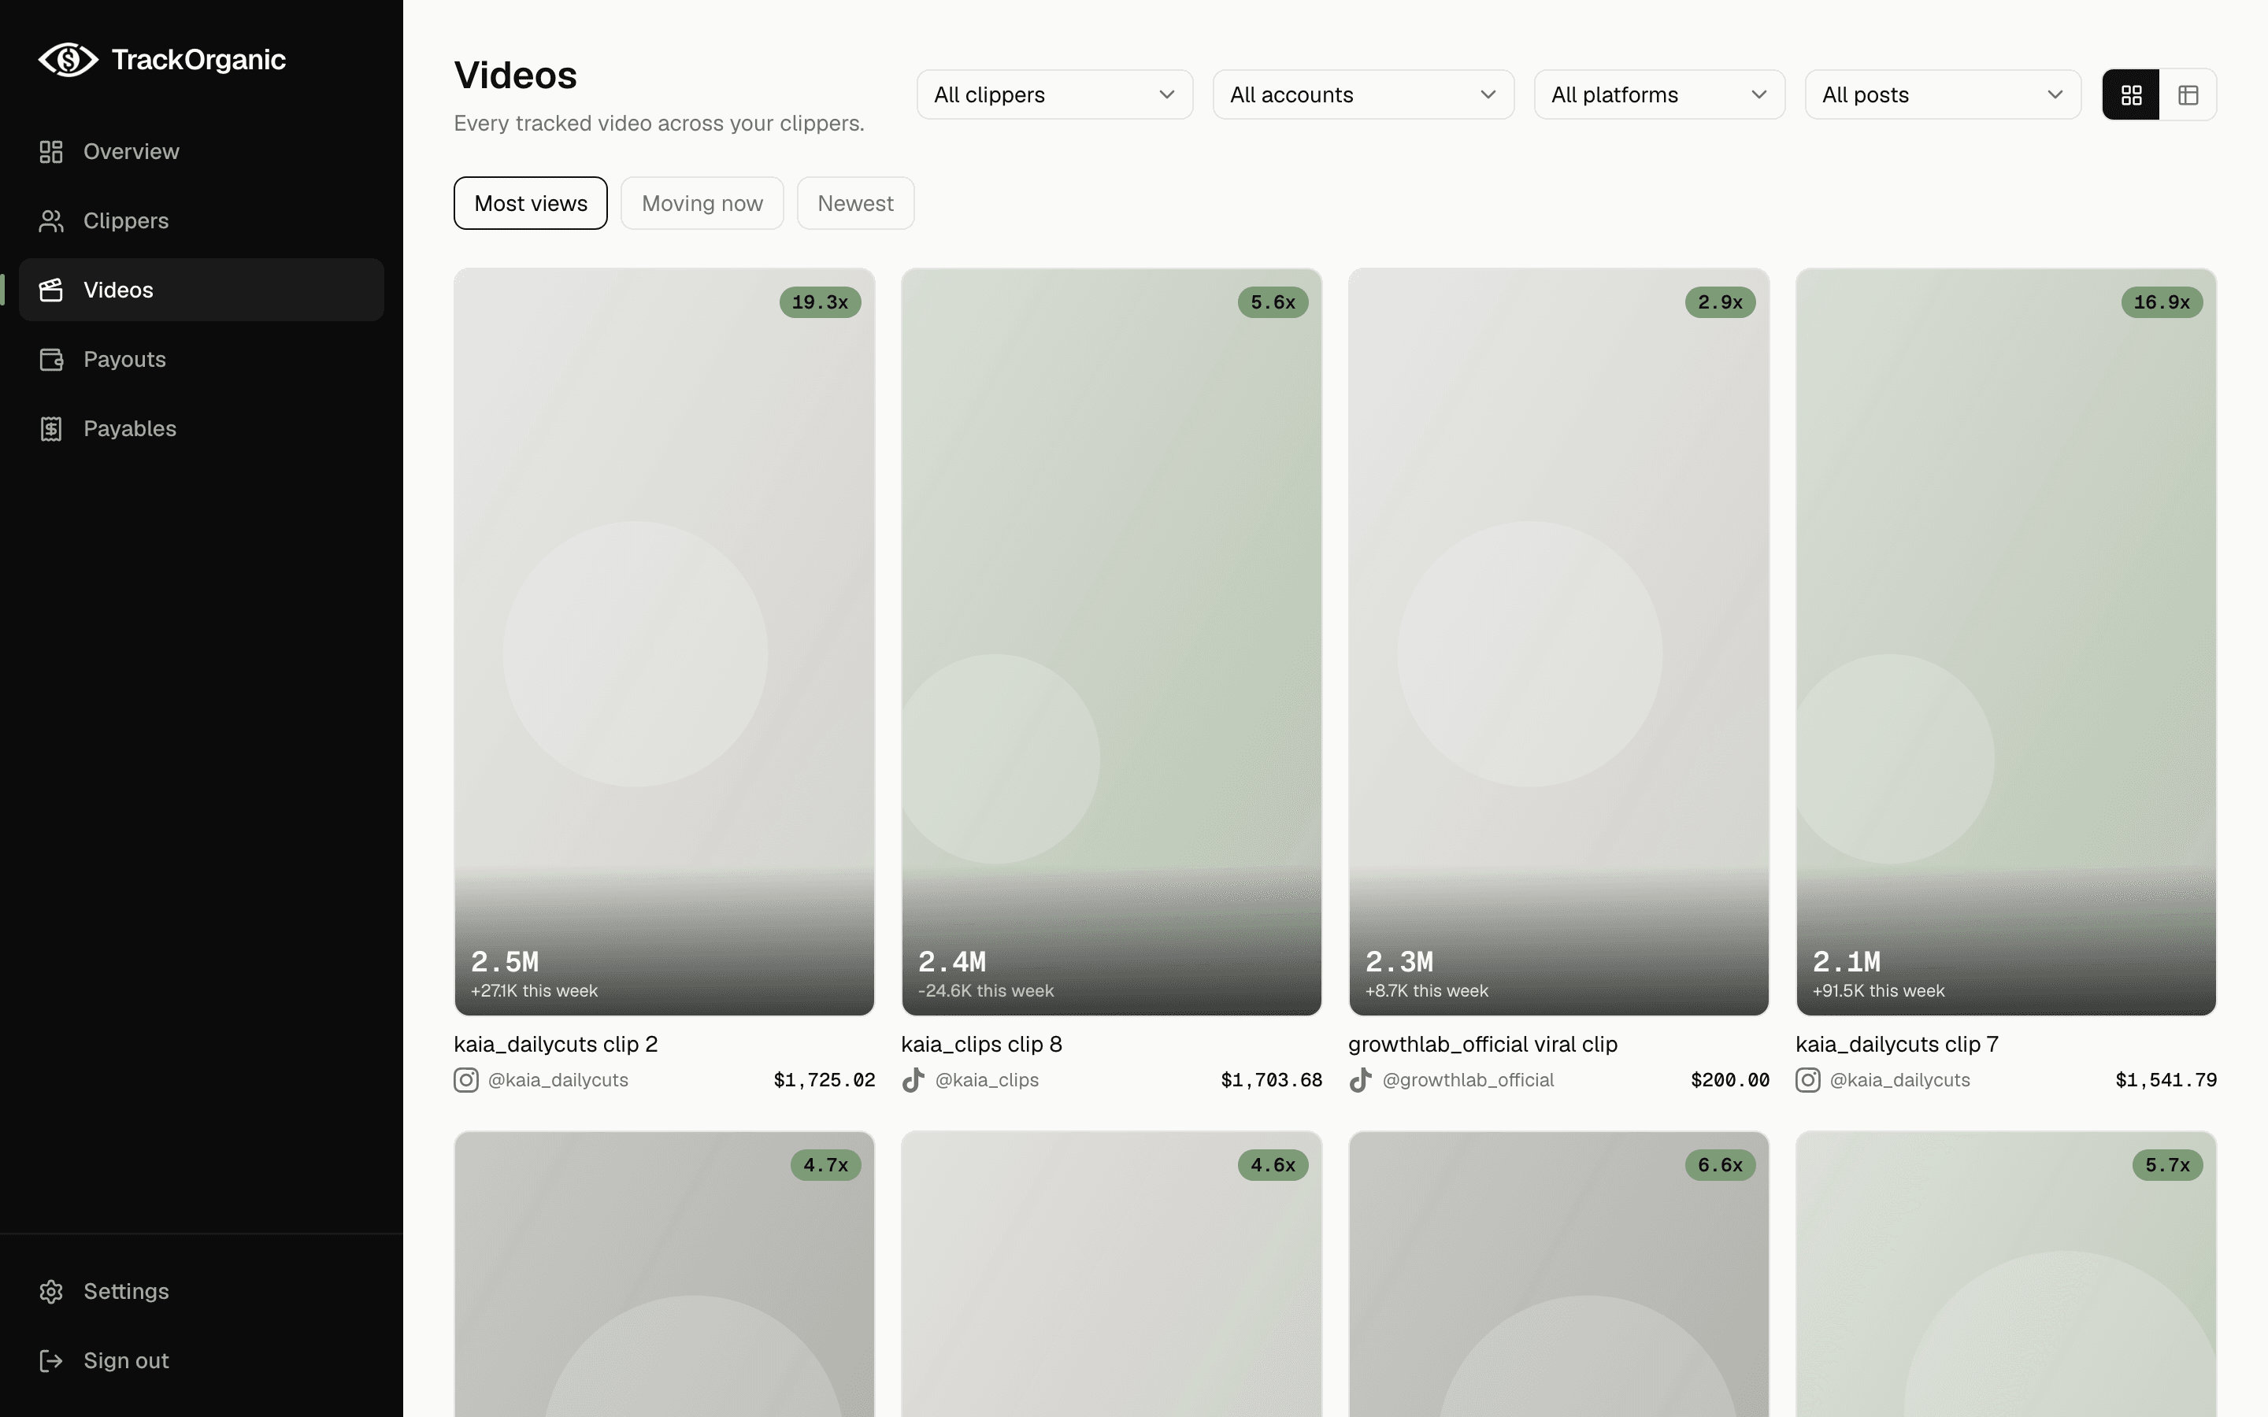
Task: Sort videos by Newest tab
Action: click(856, 203)
